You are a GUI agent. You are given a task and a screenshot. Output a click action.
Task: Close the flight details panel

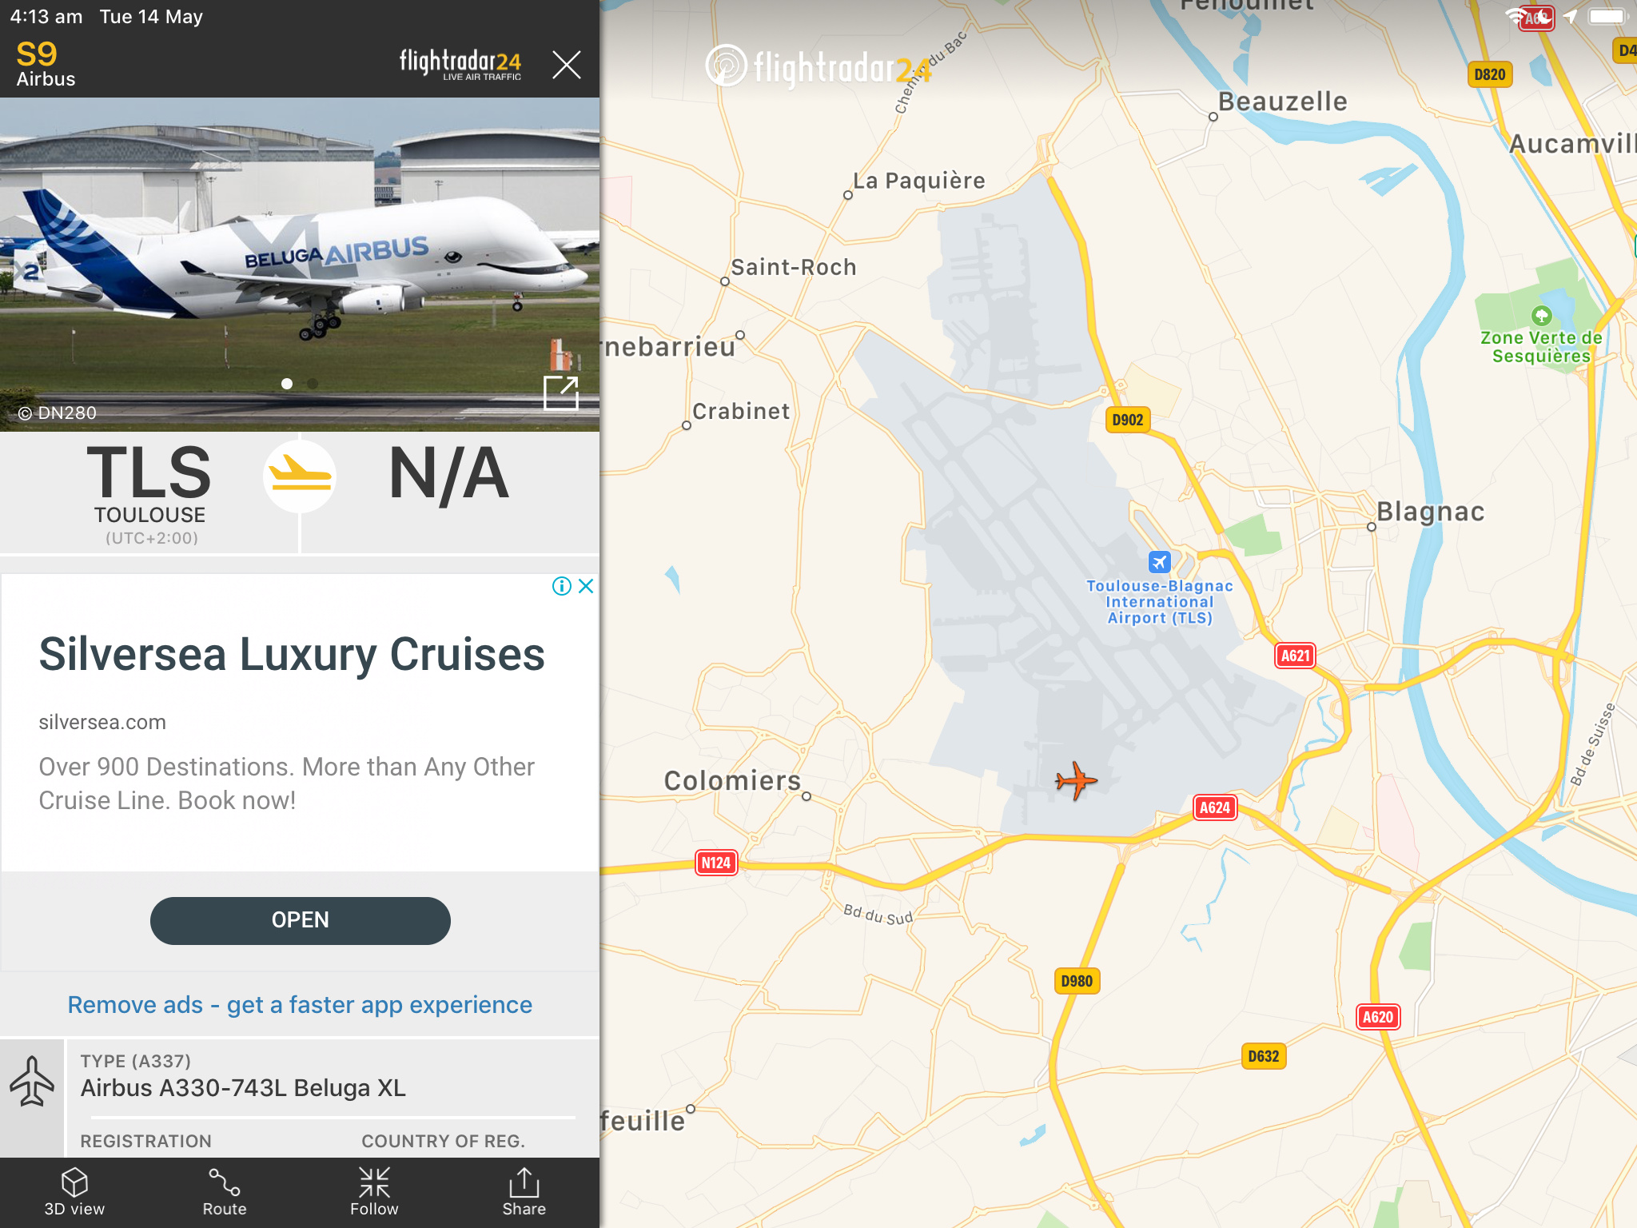567,64
